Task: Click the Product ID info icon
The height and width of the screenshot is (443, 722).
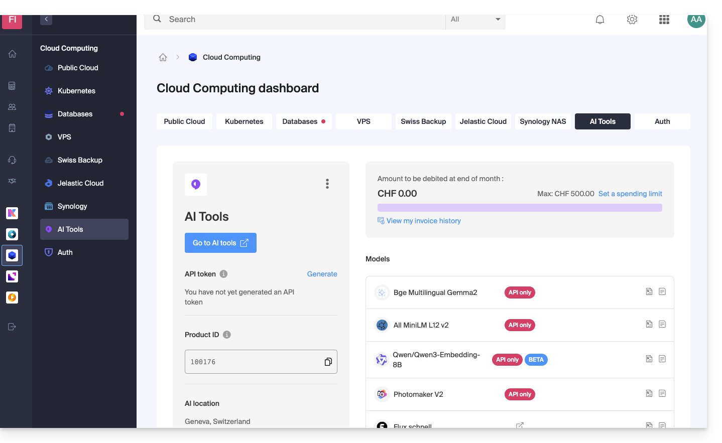Action: click(x=227, y=335)
